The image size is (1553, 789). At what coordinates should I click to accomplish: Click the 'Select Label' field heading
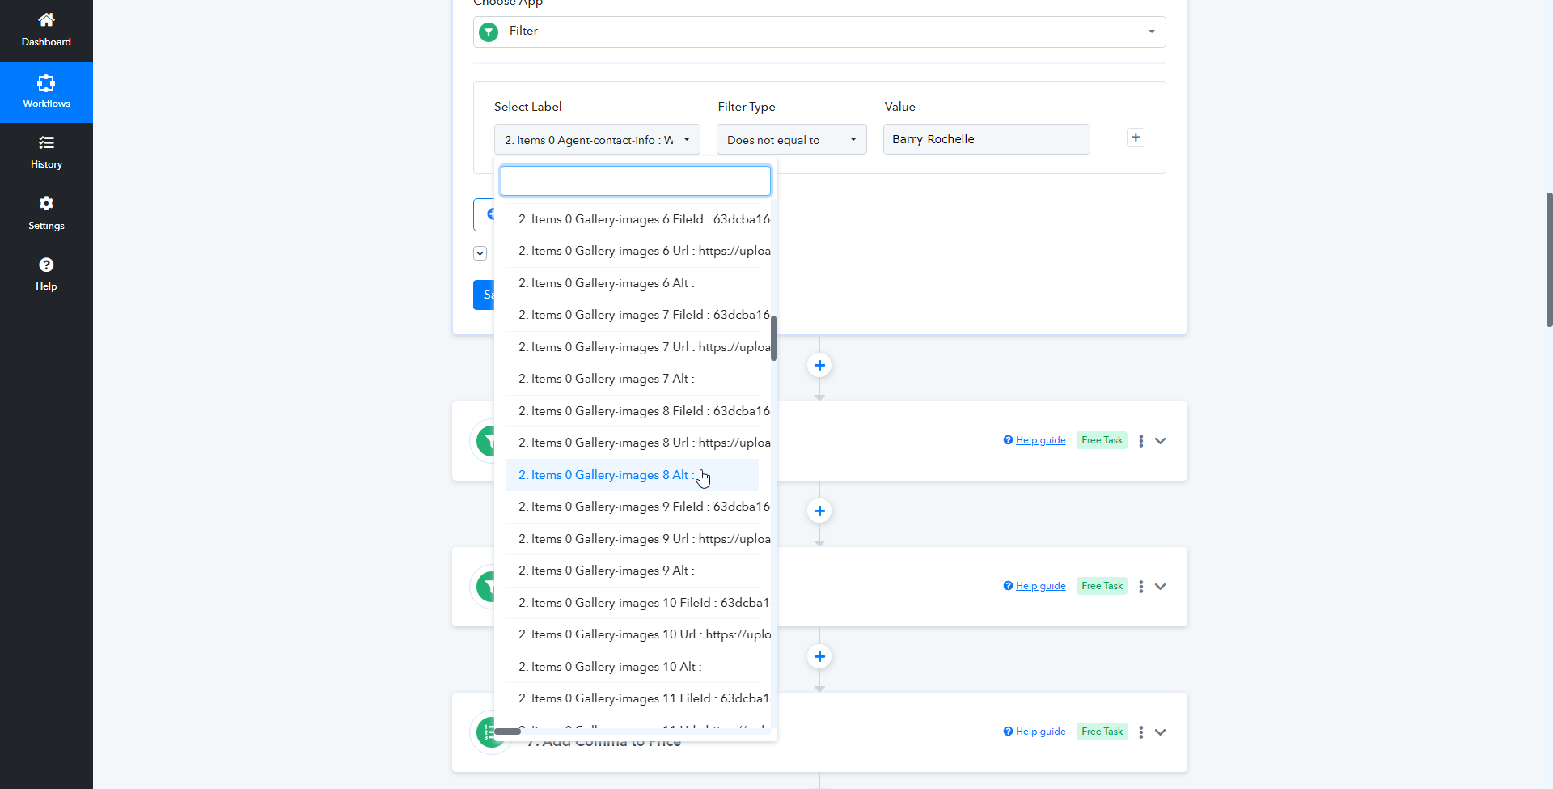tap(527, 107)
